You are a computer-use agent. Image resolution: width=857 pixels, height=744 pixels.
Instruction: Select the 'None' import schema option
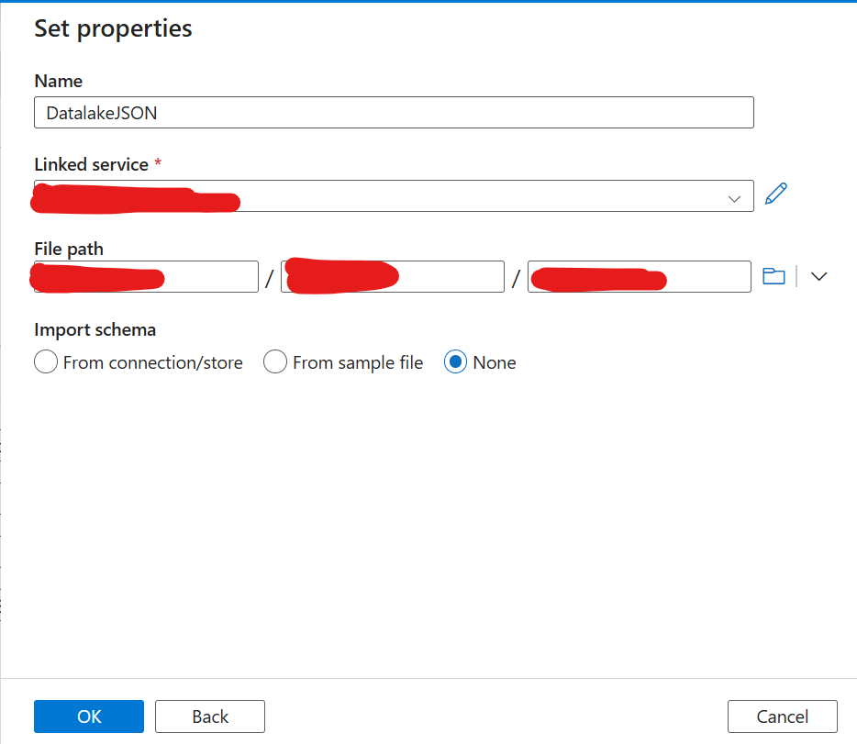(x=456, y=362)
